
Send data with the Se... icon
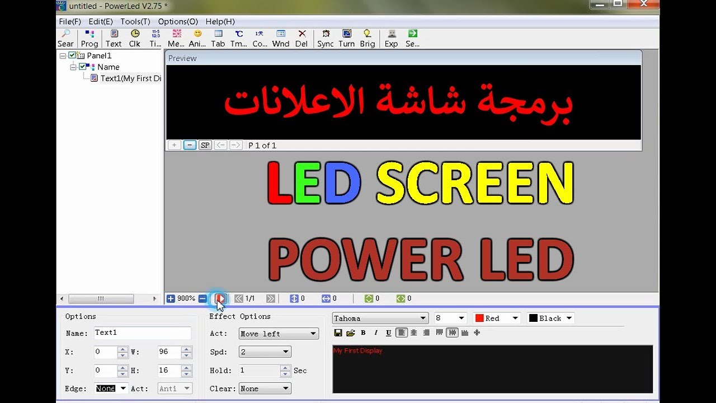point(413,39)
